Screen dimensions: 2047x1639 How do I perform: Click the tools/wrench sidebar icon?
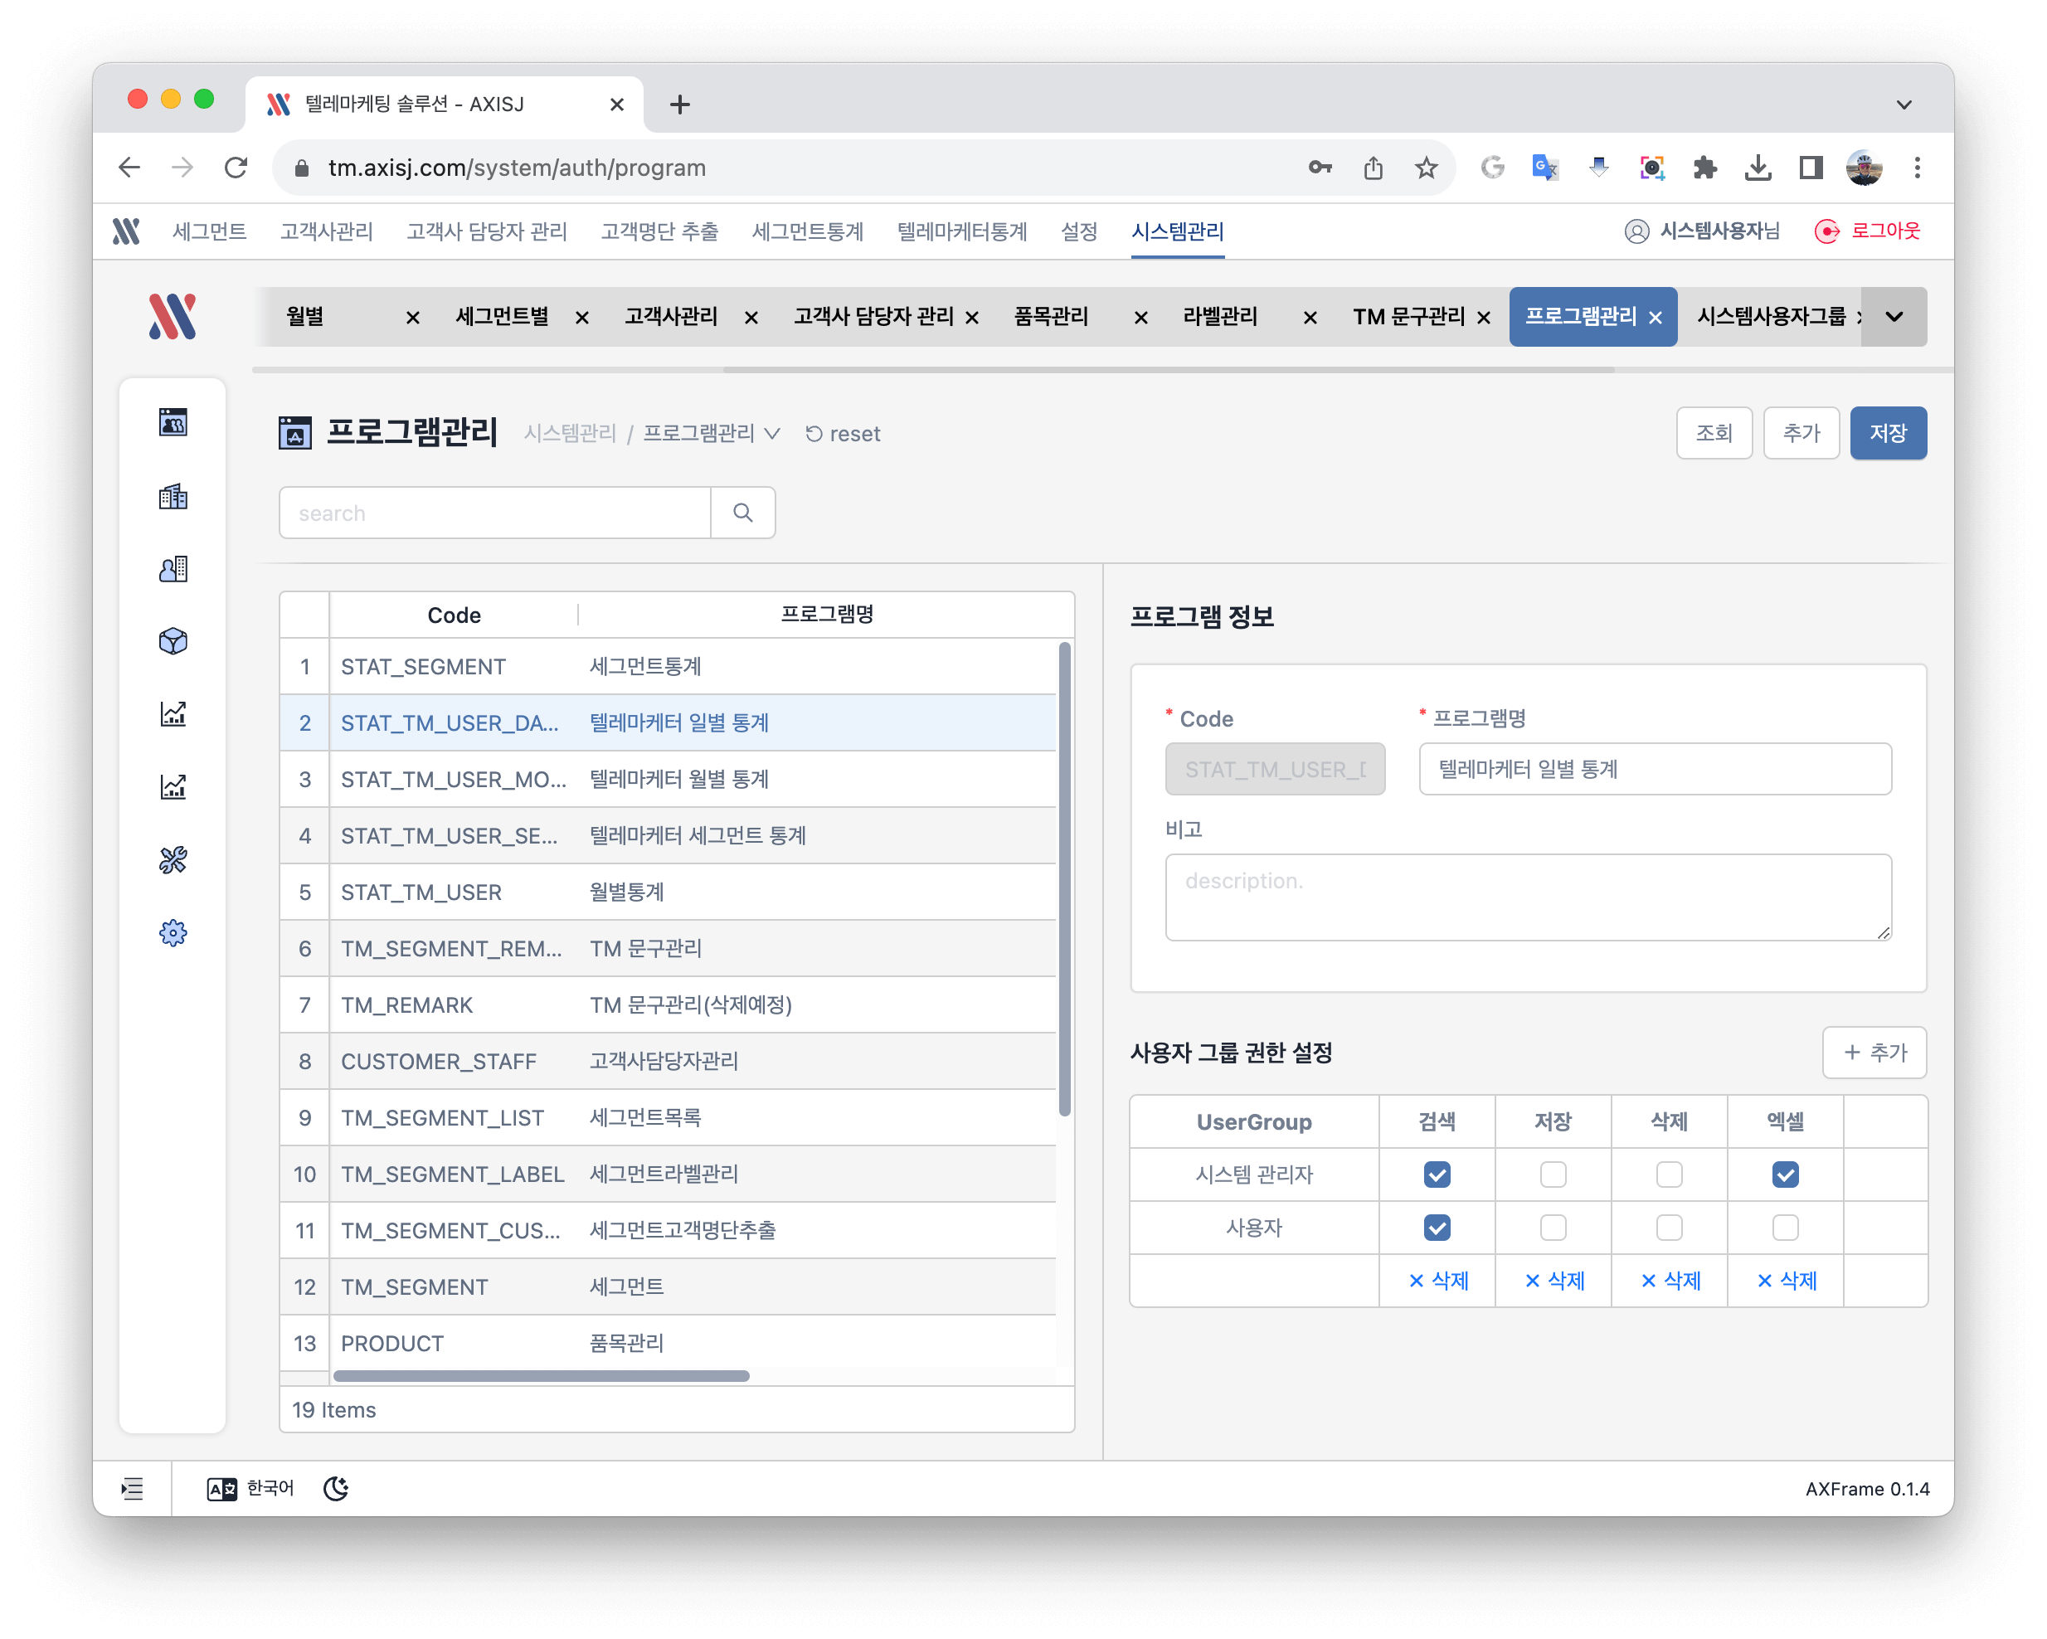pos(173,859)
